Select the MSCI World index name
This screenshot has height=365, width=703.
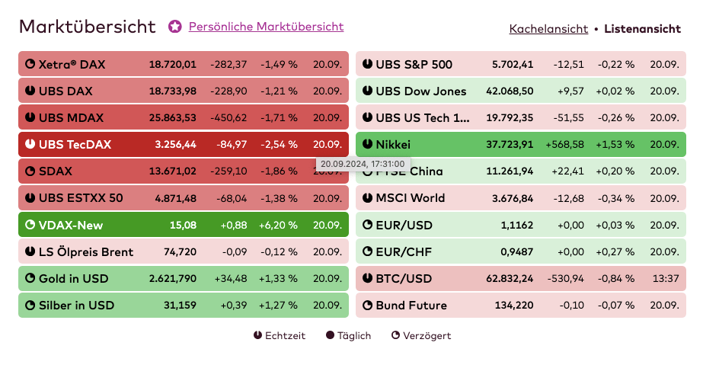(410, 198)
